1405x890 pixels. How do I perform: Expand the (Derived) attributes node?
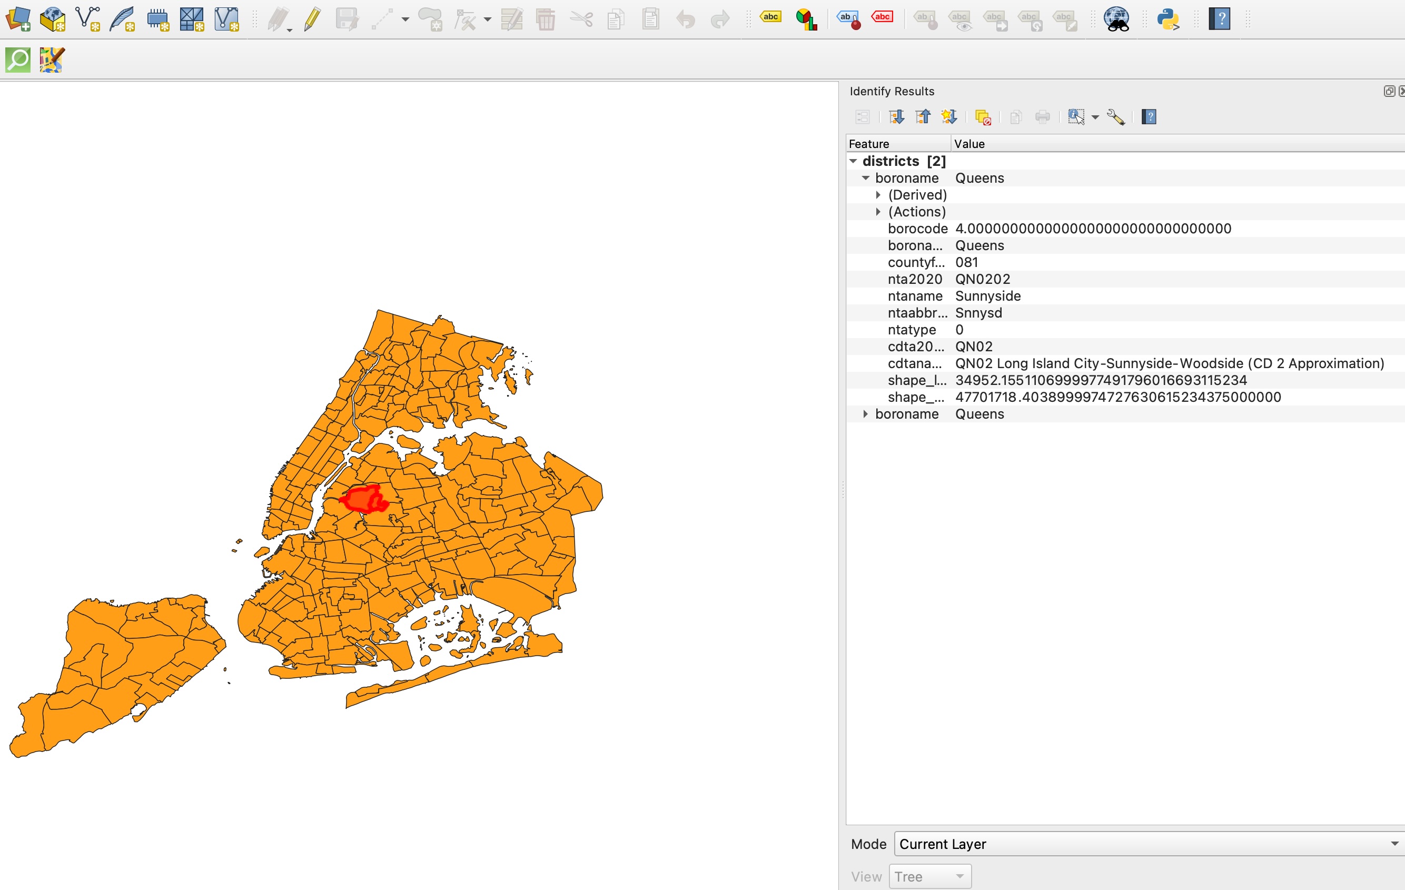878,195
